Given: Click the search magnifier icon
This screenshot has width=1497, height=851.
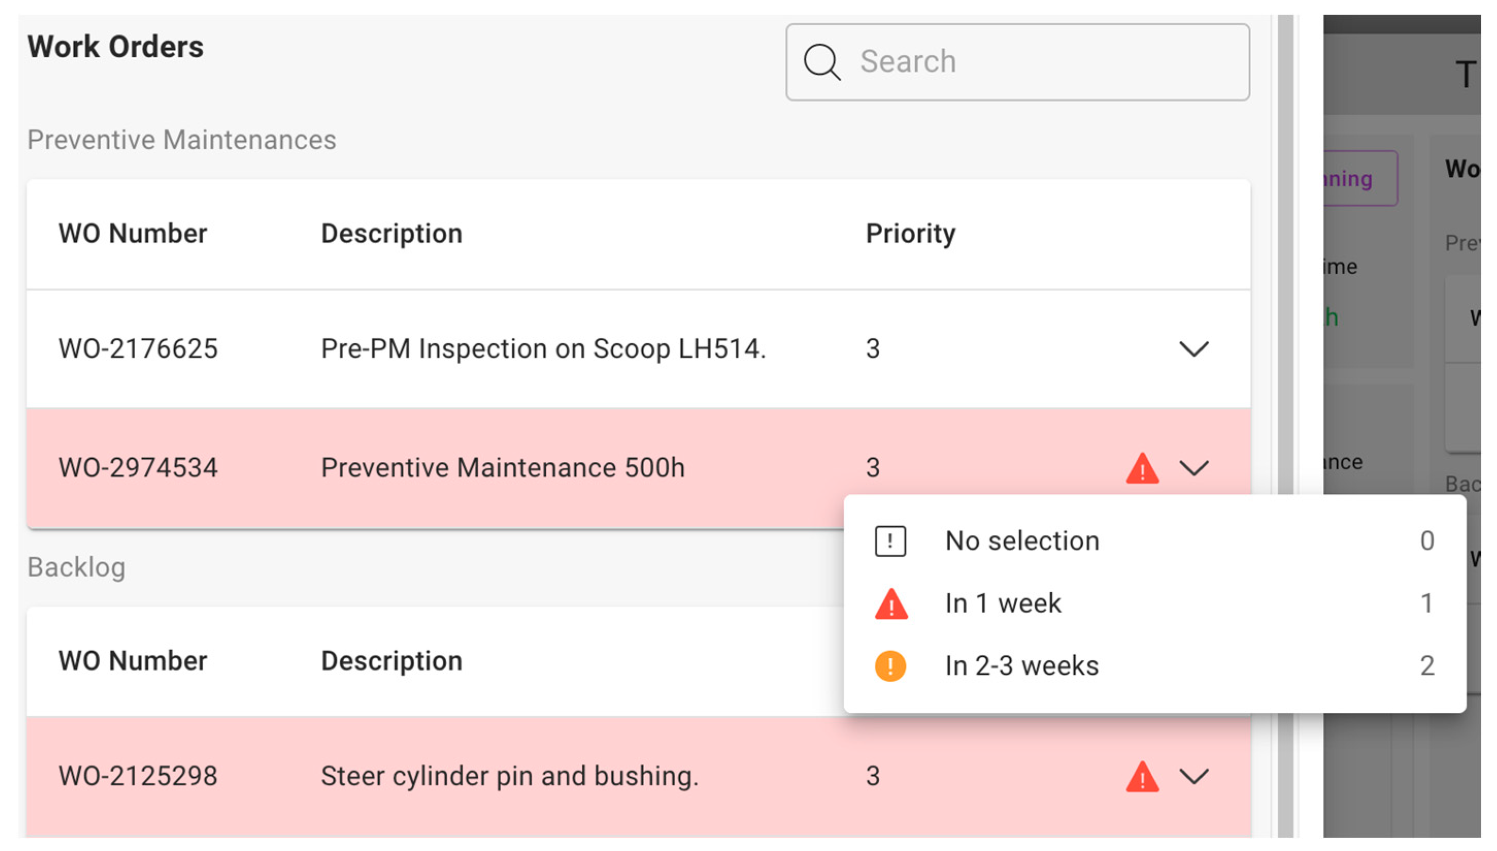Looking at the screenshot, I should (x=821, y=62).
